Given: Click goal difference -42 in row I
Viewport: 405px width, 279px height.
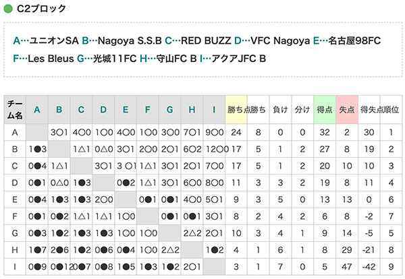Looking at the screenshot, I should pyautogui.click(x=369, y=267).
